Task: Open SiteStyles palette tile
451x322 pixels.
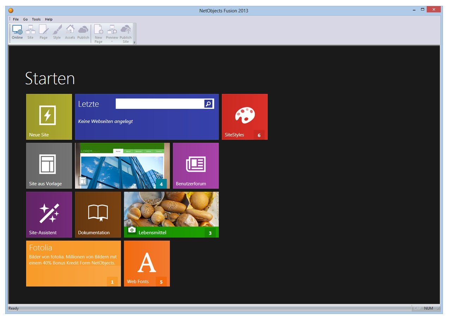Action: 245,117
